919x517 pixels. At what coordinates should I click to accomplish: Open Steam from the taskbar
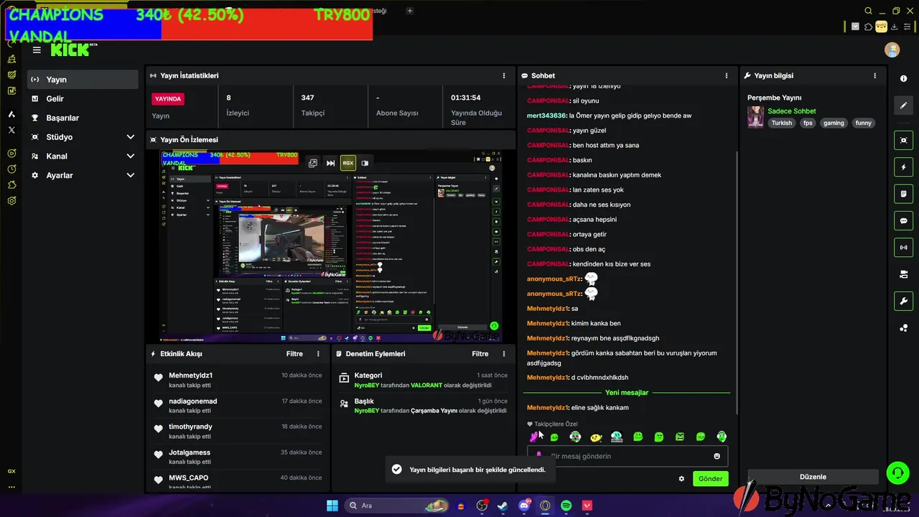pyautogui.click(x=503, y=506)
